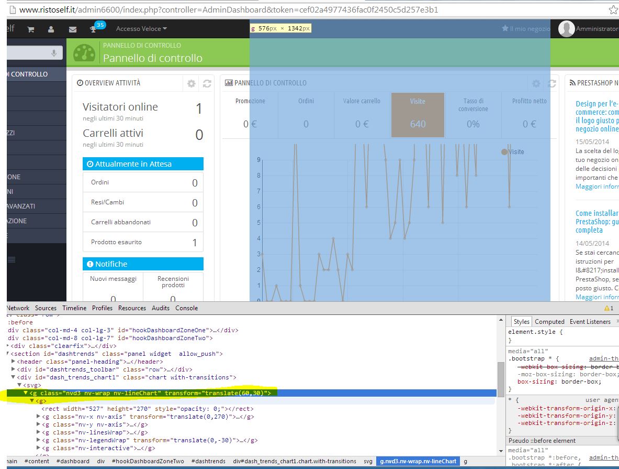Open trophy notifications with 35 badge
619x469 pixels.
(94, 29)
